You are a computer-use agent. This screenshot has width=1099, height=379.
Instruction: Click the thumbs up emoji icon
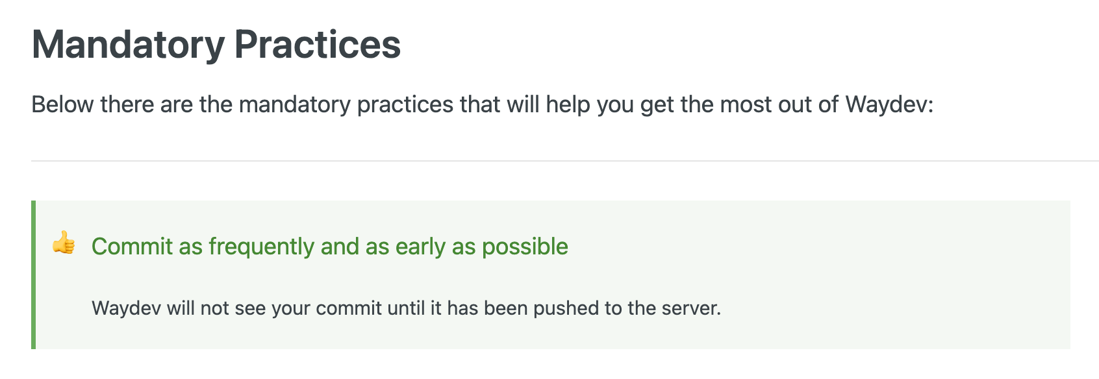[64, 243]
